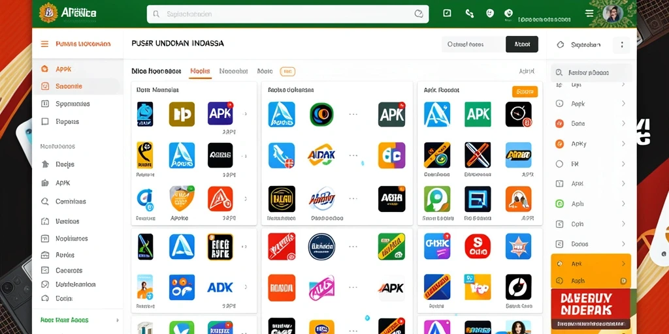Image resolution: width=669 pixels, height=334 pixels.
Task: Select the empty circle beside FX
Action: pos(559,164)
